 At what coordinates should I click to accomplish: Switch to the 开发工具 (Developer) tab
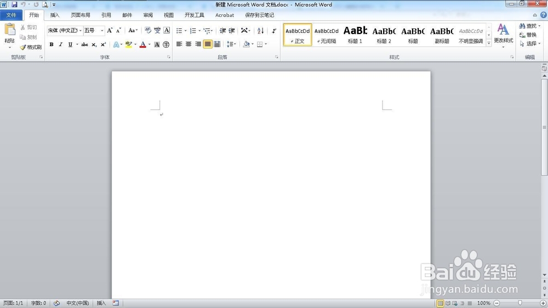tap(195, 15)
